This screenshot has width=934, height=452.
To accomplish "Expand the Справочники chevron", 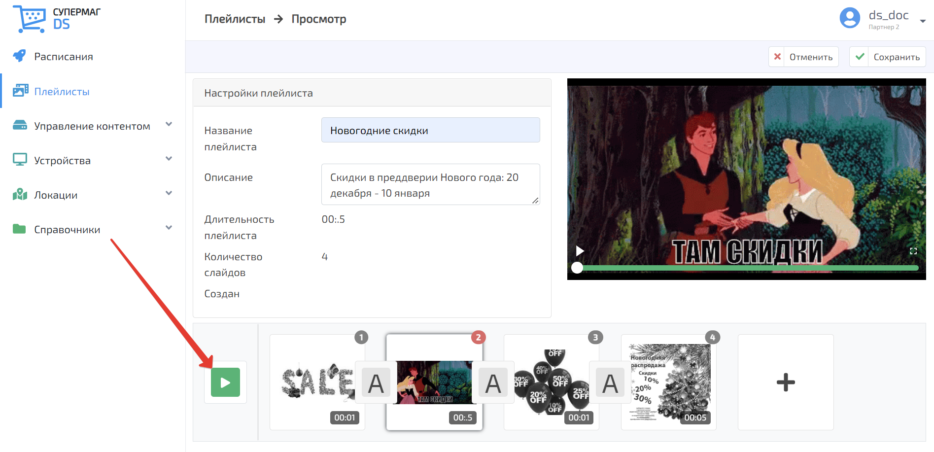I will (169, 228).
